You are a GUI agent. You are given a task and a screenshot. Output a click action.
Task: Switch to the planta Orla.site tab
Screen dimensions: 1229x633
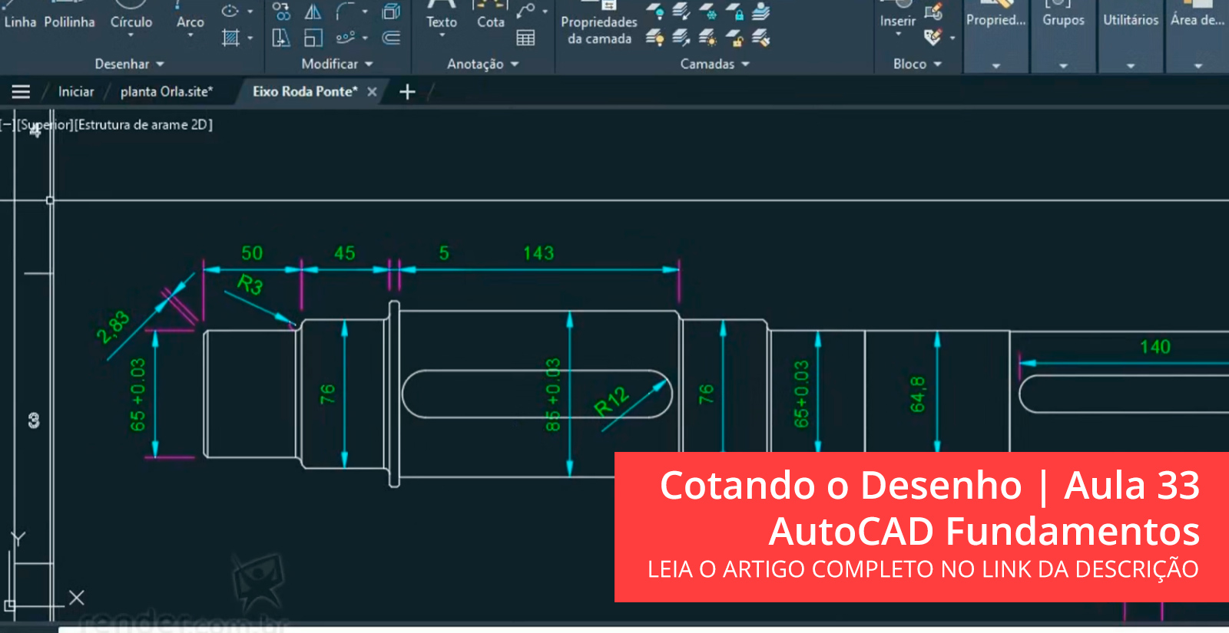[166, 91]
